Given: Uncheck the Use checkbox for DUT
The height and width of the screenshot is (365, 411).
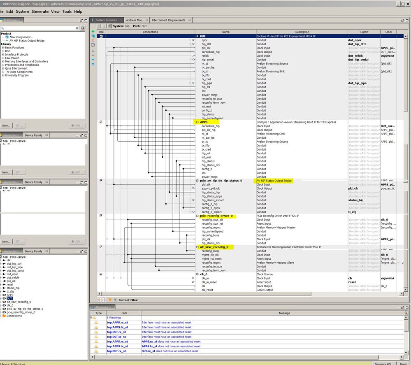Looking at the screenshot, I should tap(101, 36).
